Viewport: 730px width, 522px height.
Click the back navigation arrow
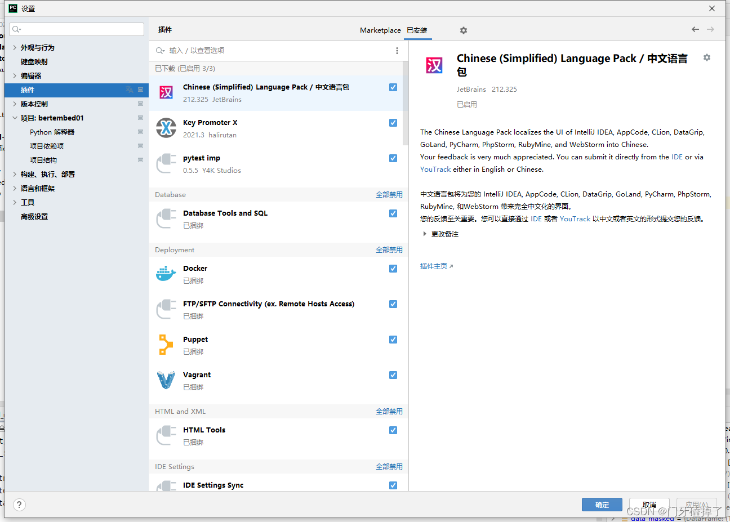click(x=695, y=29)
